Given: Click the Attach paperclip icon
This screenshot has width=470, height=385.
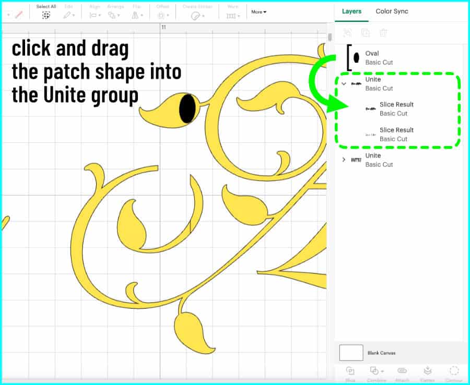Looking at the screenshot, I should click(402, 370).
